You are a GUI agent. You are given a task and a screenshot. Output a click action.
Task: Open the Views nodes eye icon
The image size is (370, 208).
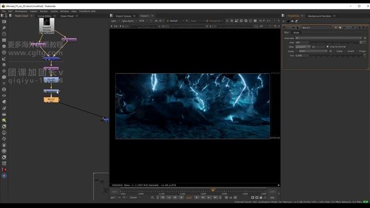pos(4,96)
